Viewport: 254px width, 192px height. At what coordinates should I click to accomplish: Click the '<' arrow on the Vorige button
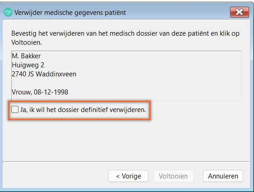tap(118, 176)
